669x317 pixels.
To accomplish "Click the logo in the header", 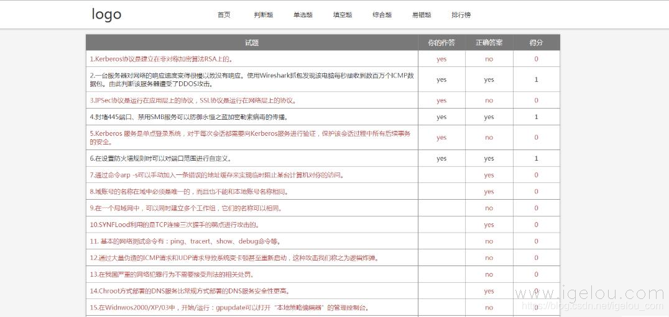I will tap(107, 14).
